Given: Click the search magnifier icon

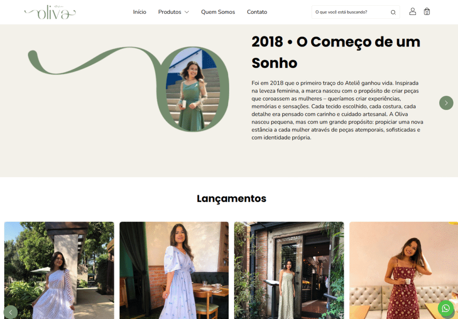Looking at the screenshot, I should [x=393, y=12].
